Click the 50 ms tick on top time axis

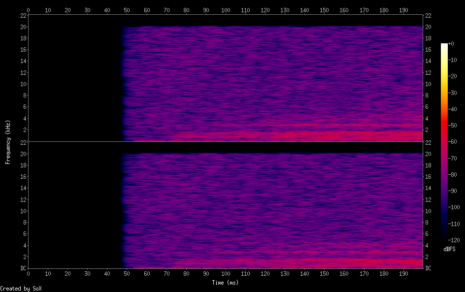click(127, 9)
